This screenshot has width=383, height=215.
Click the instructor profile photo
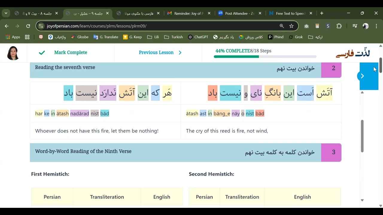pyautogui.click(x=13, y=53)
